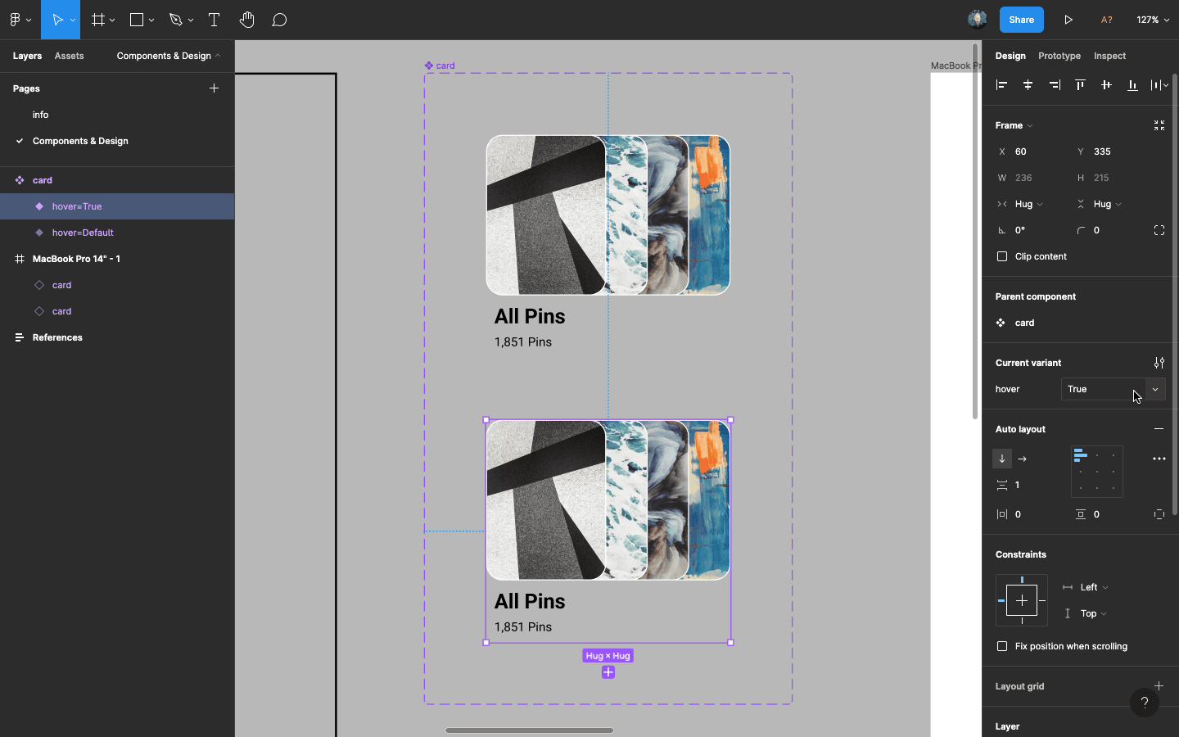Open horizontal constraint Left dropdown
The width and height of the screenshot is (1179, 737).
point(1094,587)
